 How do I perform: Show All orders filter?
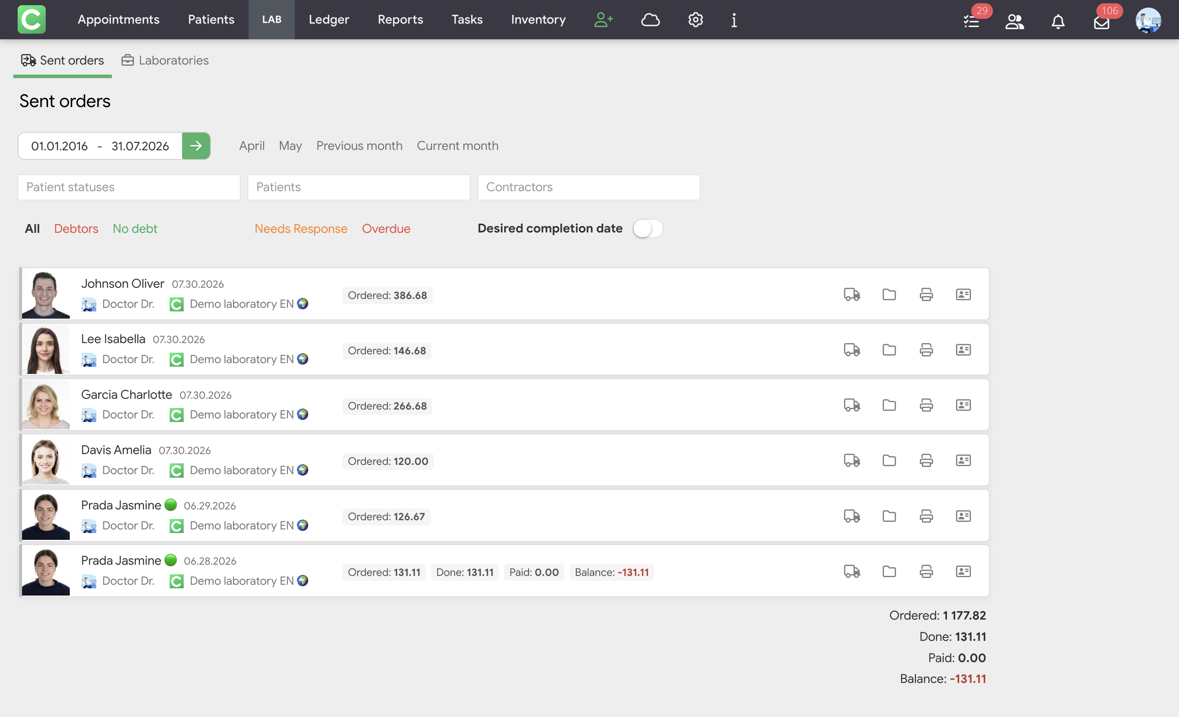coord(32,228)
